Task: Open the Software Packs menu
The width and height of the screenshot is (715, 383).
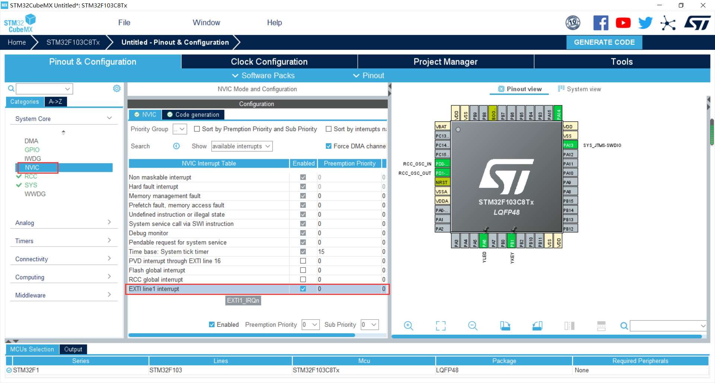Action: (x=263, y=75)
